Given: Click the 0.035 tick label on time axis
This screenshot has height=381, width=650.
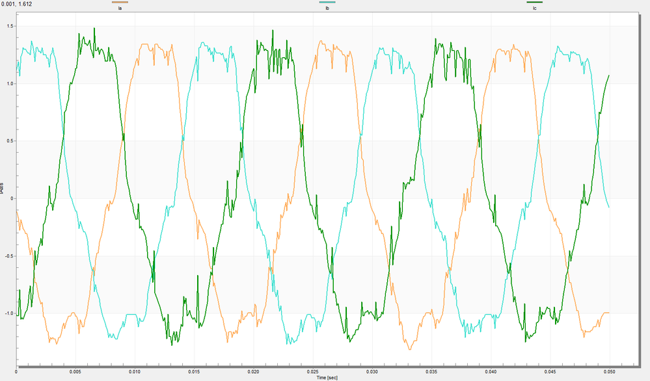Looking at the screenshot, I should [x=431, y=372].
